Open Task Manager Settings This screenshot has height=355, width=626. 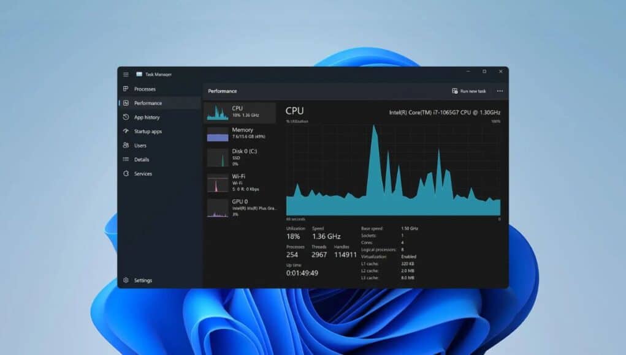coord(143,280)
